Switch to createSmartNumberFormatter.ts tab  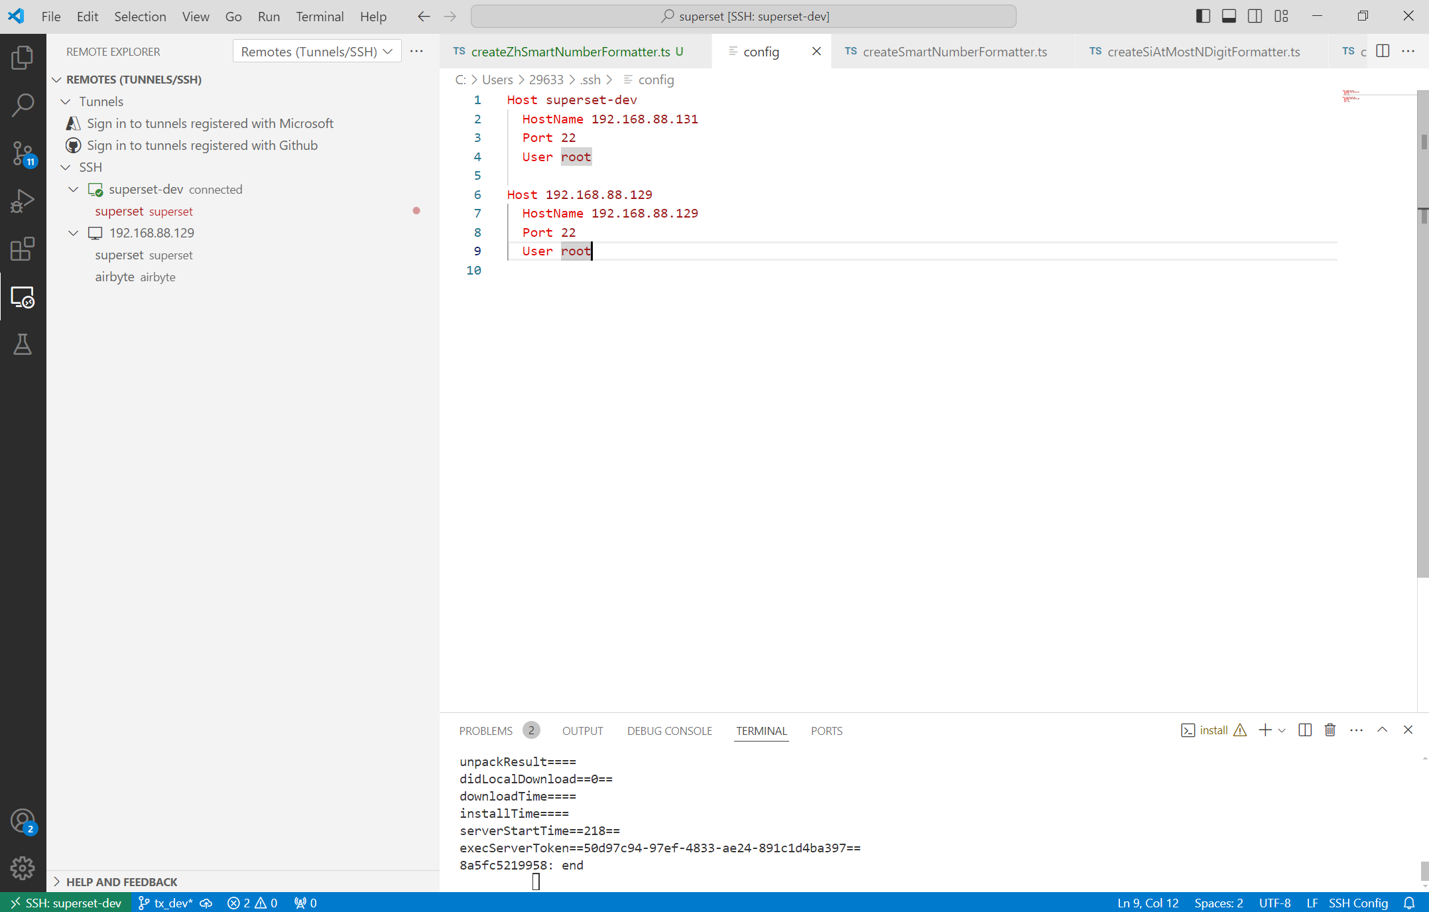click(x=954, y=51)
